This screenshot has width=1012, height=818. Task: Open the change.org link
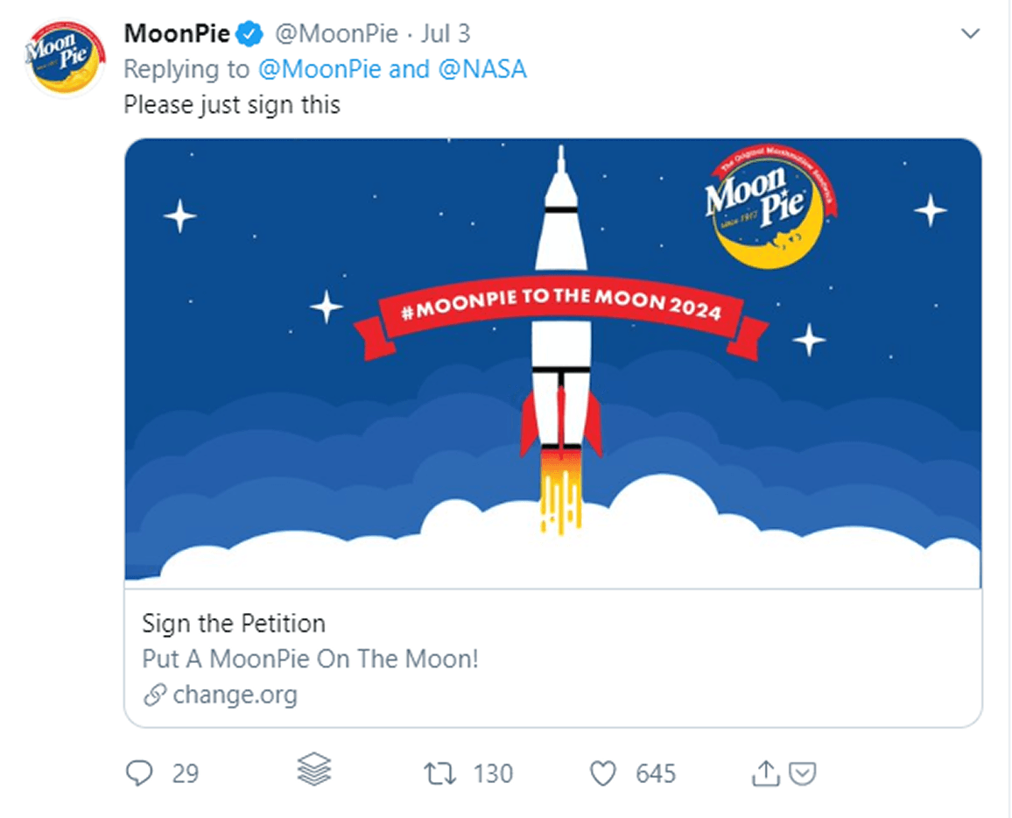coord(235,694)
